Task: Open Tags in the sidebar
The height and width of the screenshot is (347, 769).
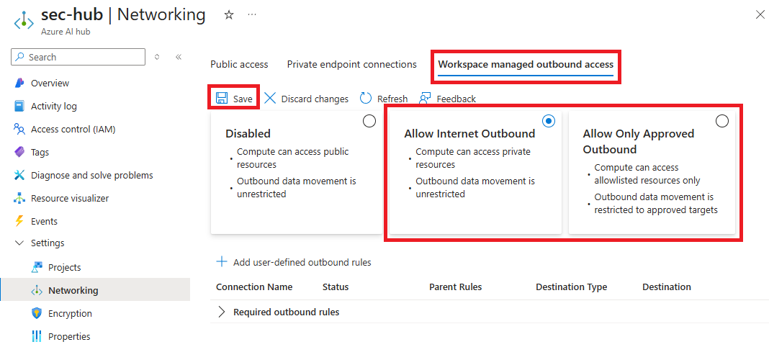Action: coord(40,152)
